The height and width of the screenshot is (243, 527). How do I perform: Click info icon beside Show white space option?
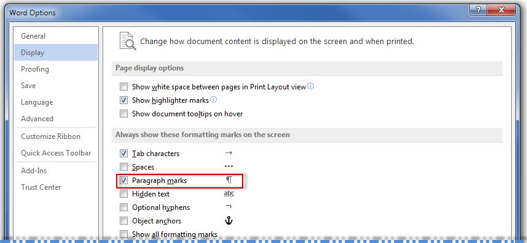[x=311, y=86]
